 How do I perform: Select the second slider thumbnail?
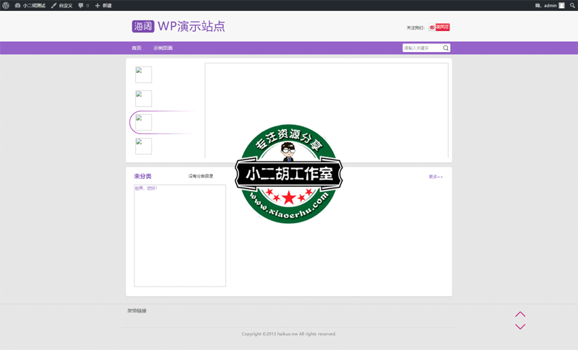(144, 99)
